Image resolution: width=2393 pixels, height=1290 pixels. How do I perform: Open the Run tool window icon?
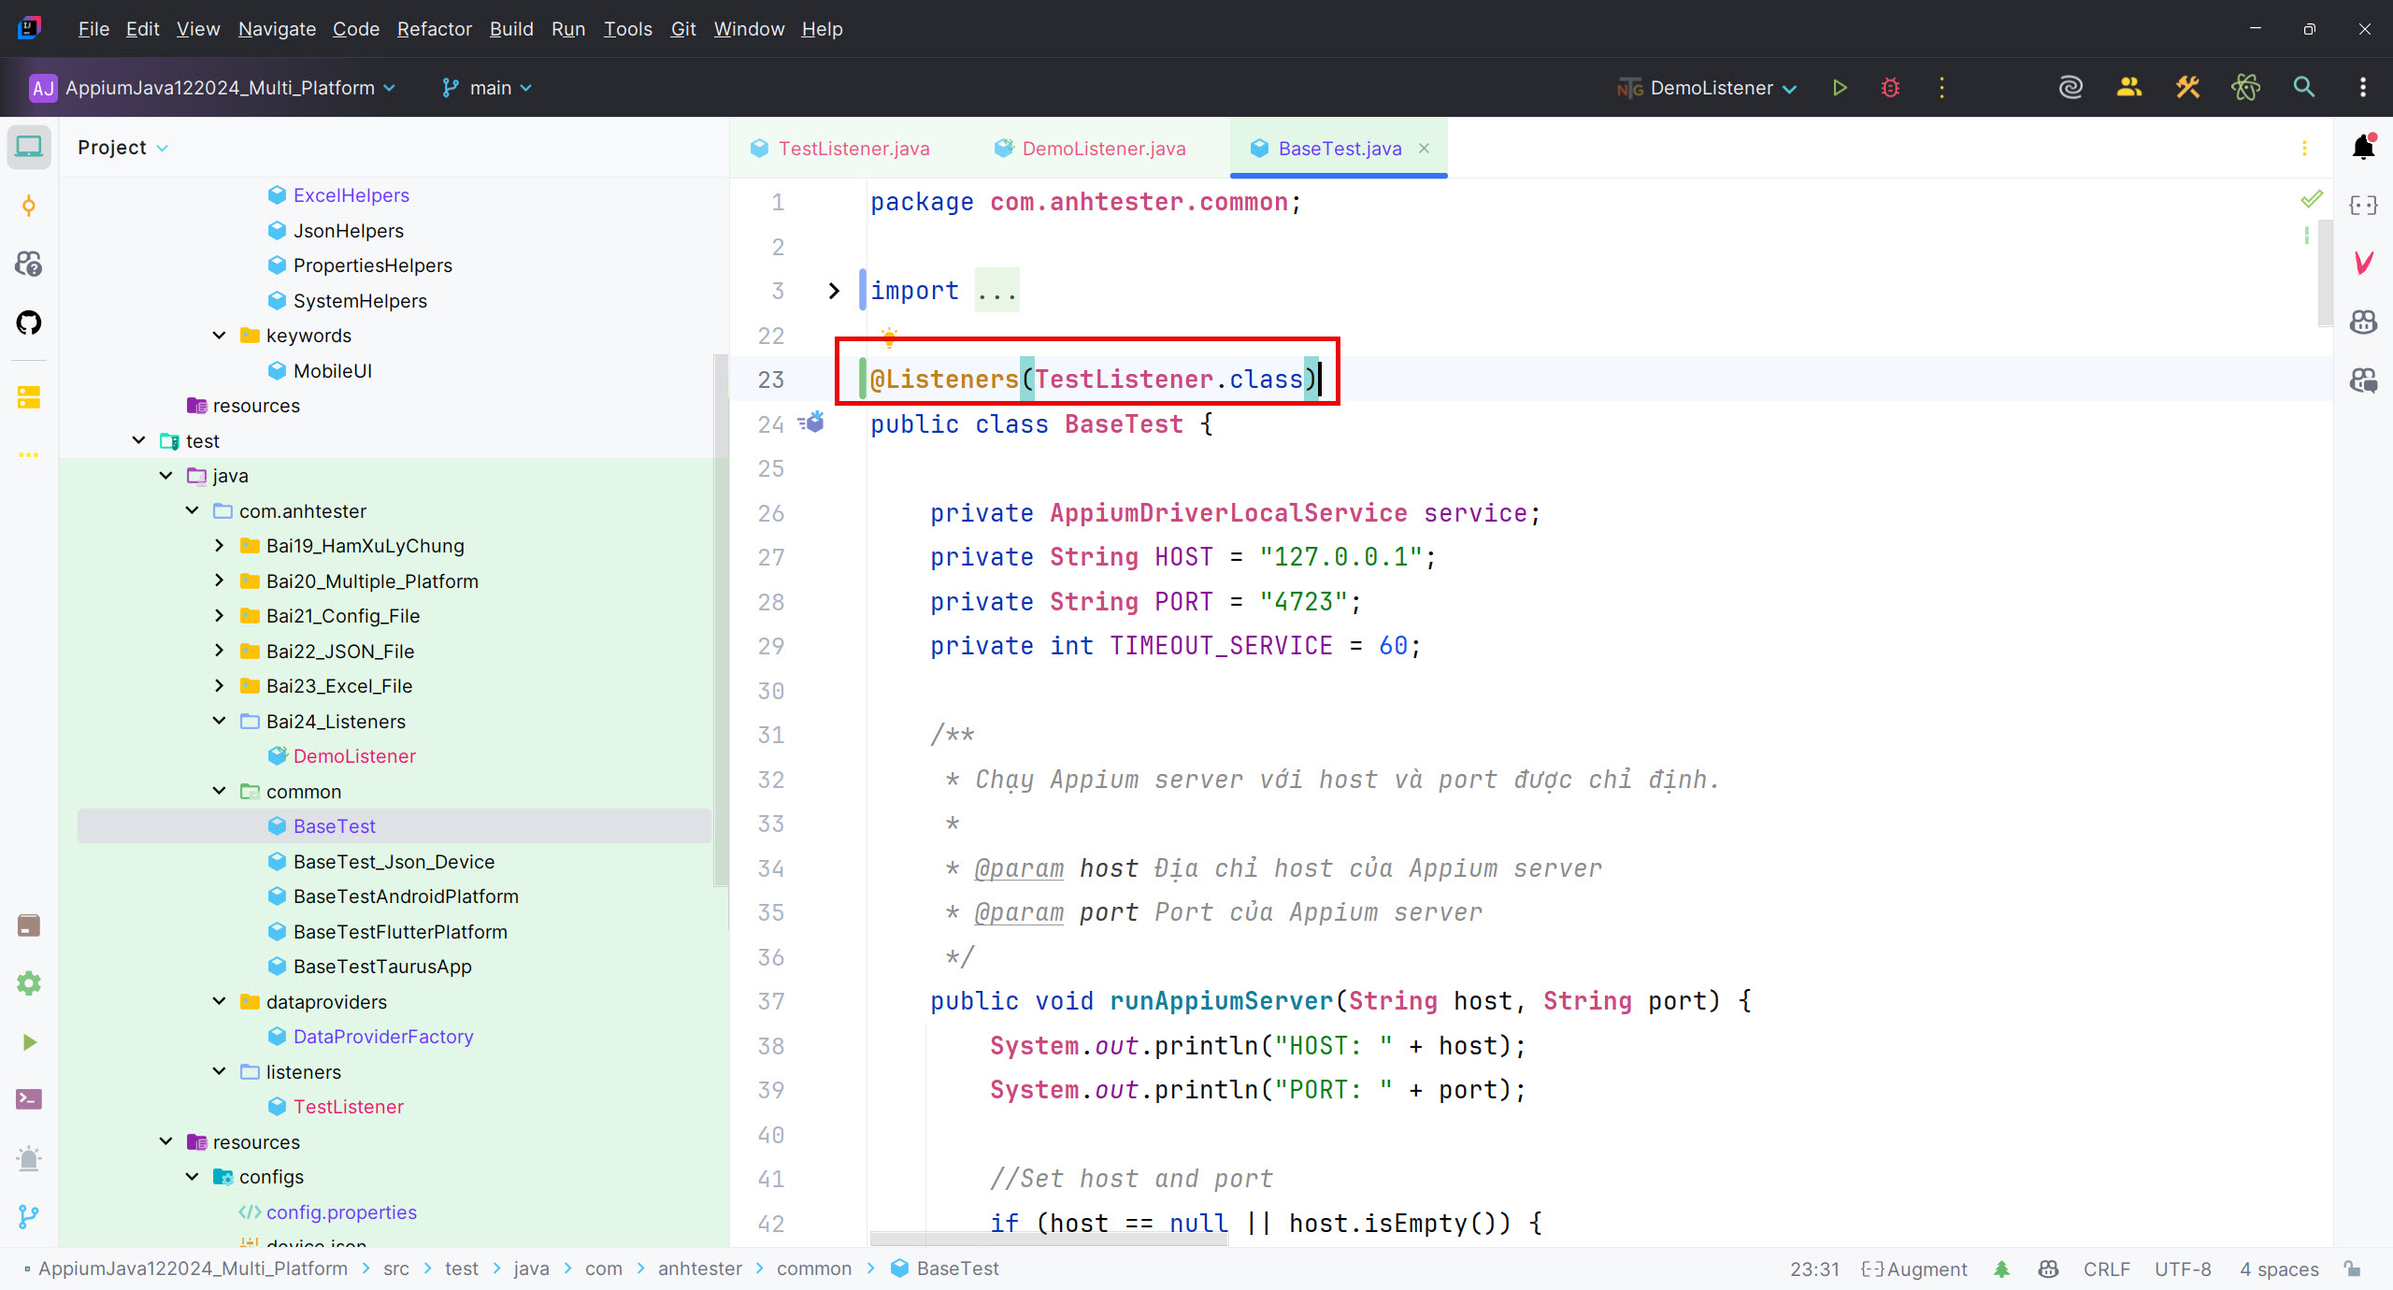(29, 1041)
